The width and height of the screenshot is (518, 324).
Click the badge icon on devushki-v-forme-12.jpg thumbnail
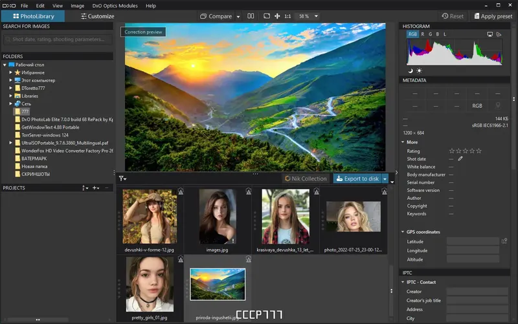click(181, 191)
